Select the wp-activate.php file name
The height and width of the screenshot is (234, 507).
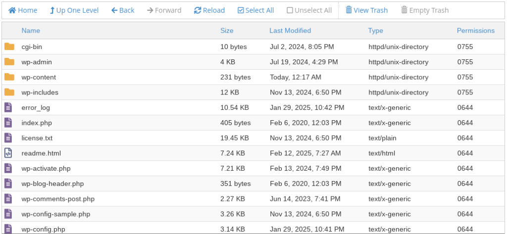pyautogui.click(x=46, y=168)
